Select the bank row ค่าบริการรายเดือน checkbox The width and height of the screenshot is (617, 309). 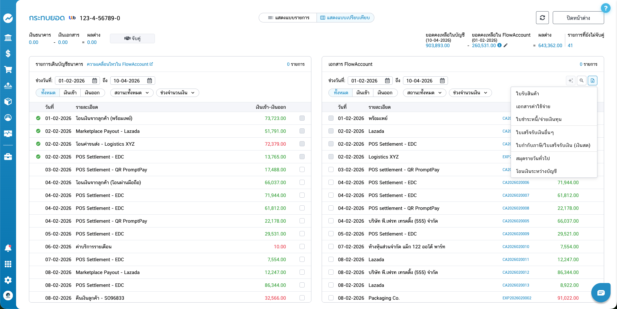(x=302, y=246)
